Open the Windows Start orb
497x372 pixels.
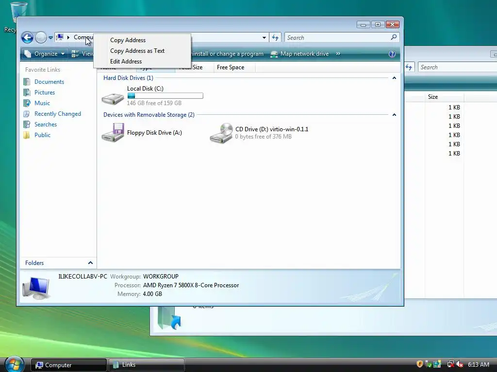[x=14, y=364]
